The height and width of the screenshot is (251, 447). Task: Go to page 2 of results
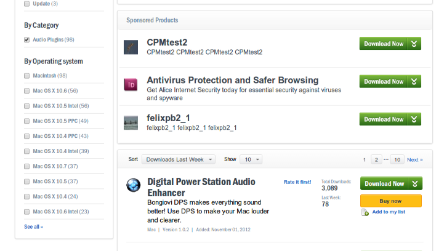tap(376, 160)
